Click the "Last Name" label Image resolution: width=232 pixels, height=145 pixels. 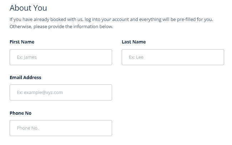134,42
